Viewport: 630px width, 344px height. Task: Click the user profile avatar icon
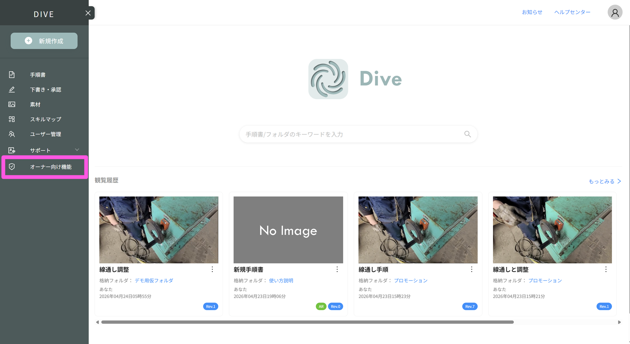(x=615, y=13)
